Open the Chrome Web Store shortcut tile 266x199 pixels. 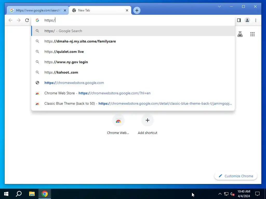tap(118, 125)
